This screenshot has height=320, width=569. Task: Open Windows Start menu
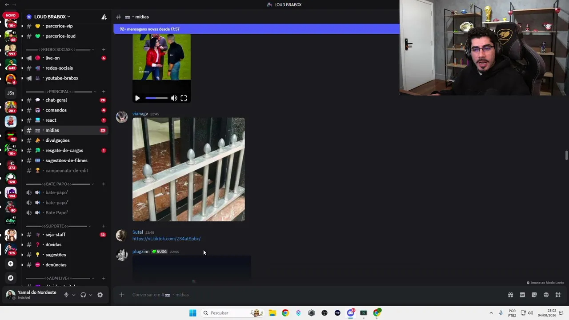[x=192, y=313]
